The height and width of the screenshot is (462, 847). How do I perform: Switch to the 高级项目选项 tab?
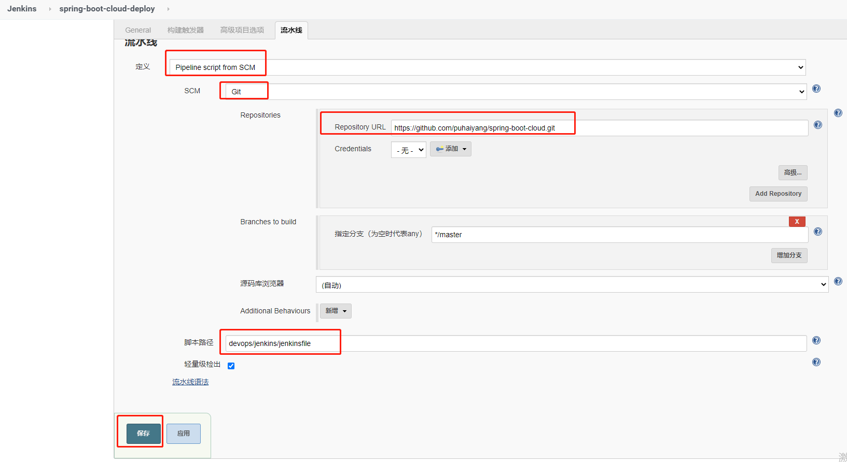(242, 30)
